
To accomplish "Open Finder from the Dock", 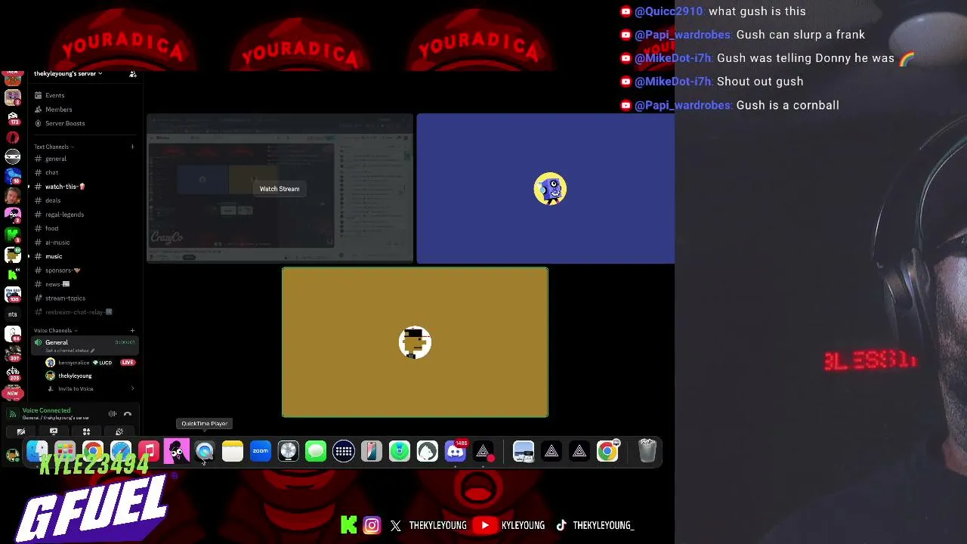I will click(37, 452).
